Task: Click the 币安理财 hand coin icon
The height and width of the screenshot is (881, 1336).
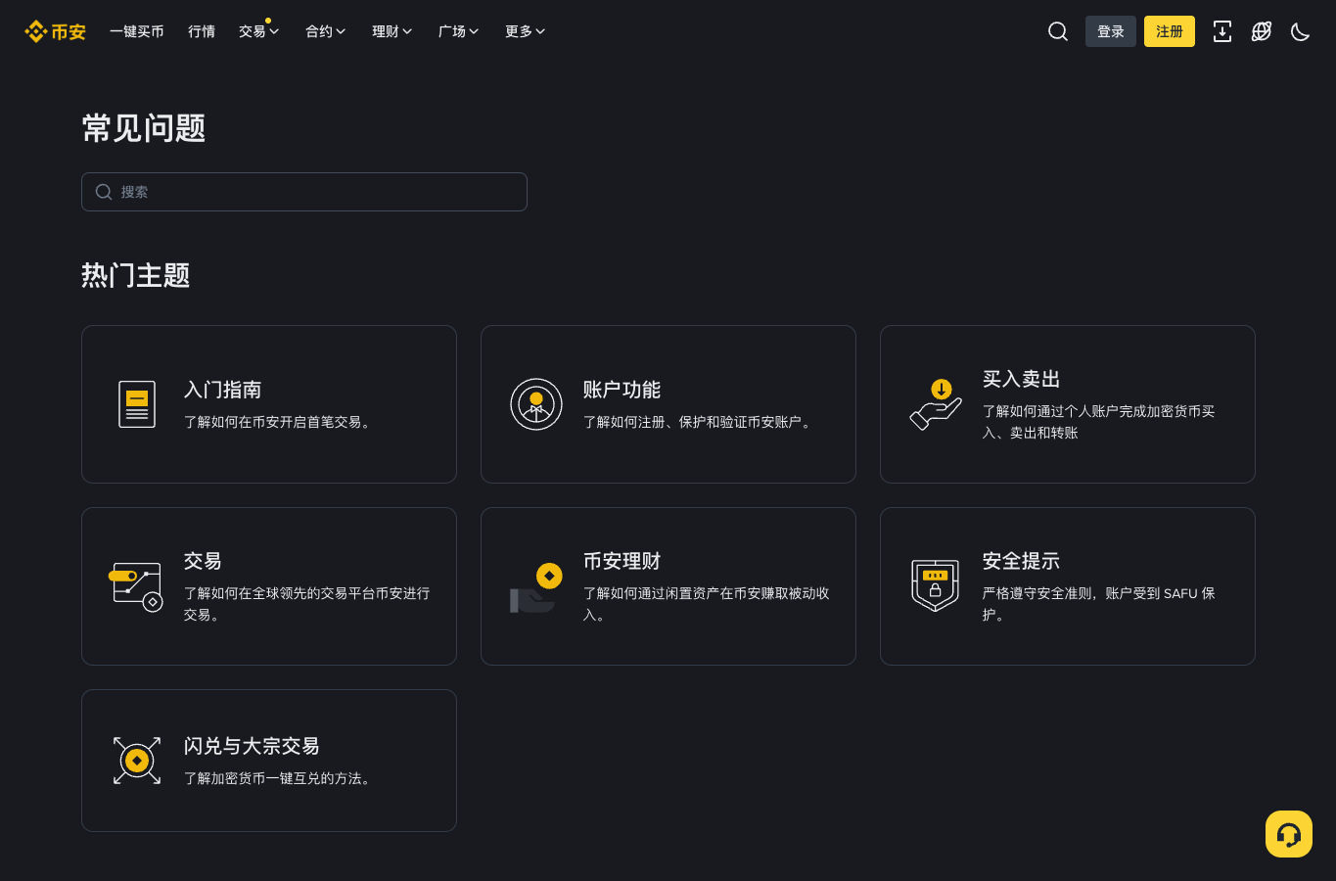Action: 536,586
